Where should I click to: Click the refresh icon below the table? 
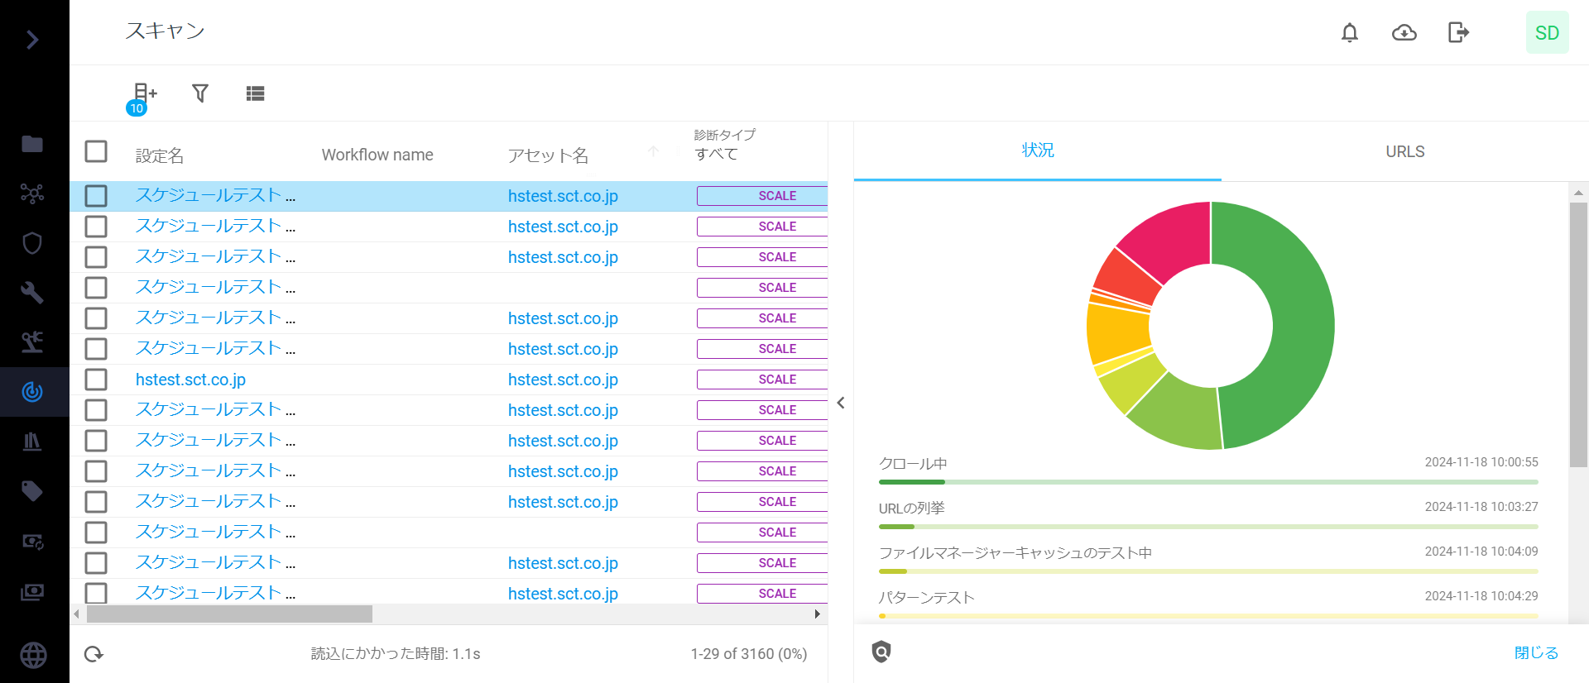(x=94, y=654)
